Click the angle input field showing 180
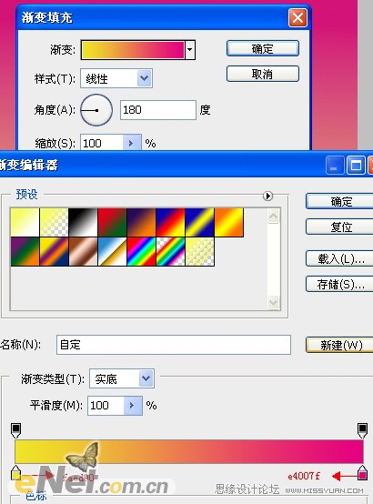 tap(158, 110)
